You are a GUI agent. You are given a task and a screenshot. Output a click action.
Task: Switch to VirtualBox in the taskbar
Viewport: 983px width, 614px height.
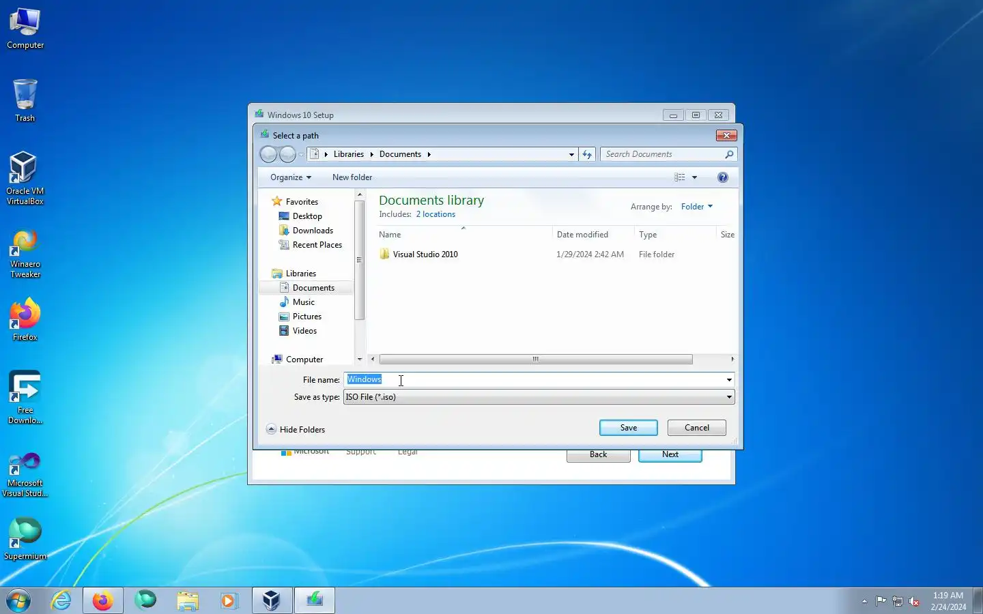click(x=272, y=600)
